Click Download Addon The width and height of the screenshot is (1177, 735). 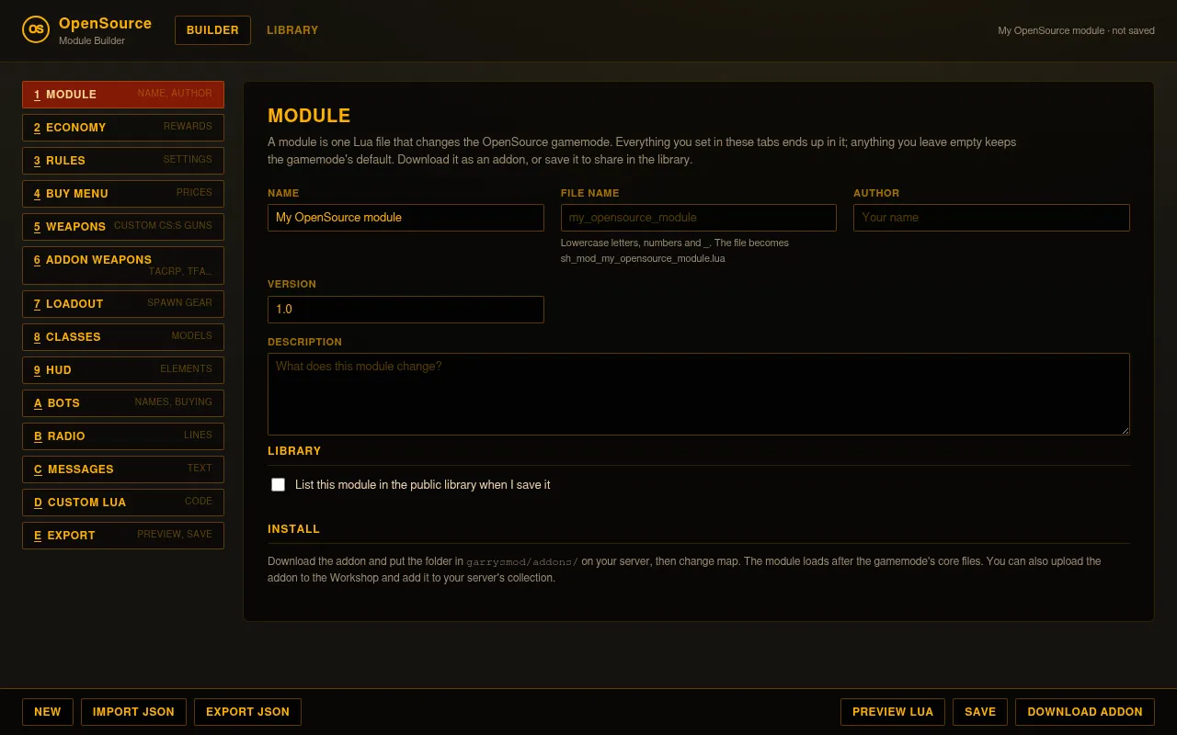(1085, 712)
